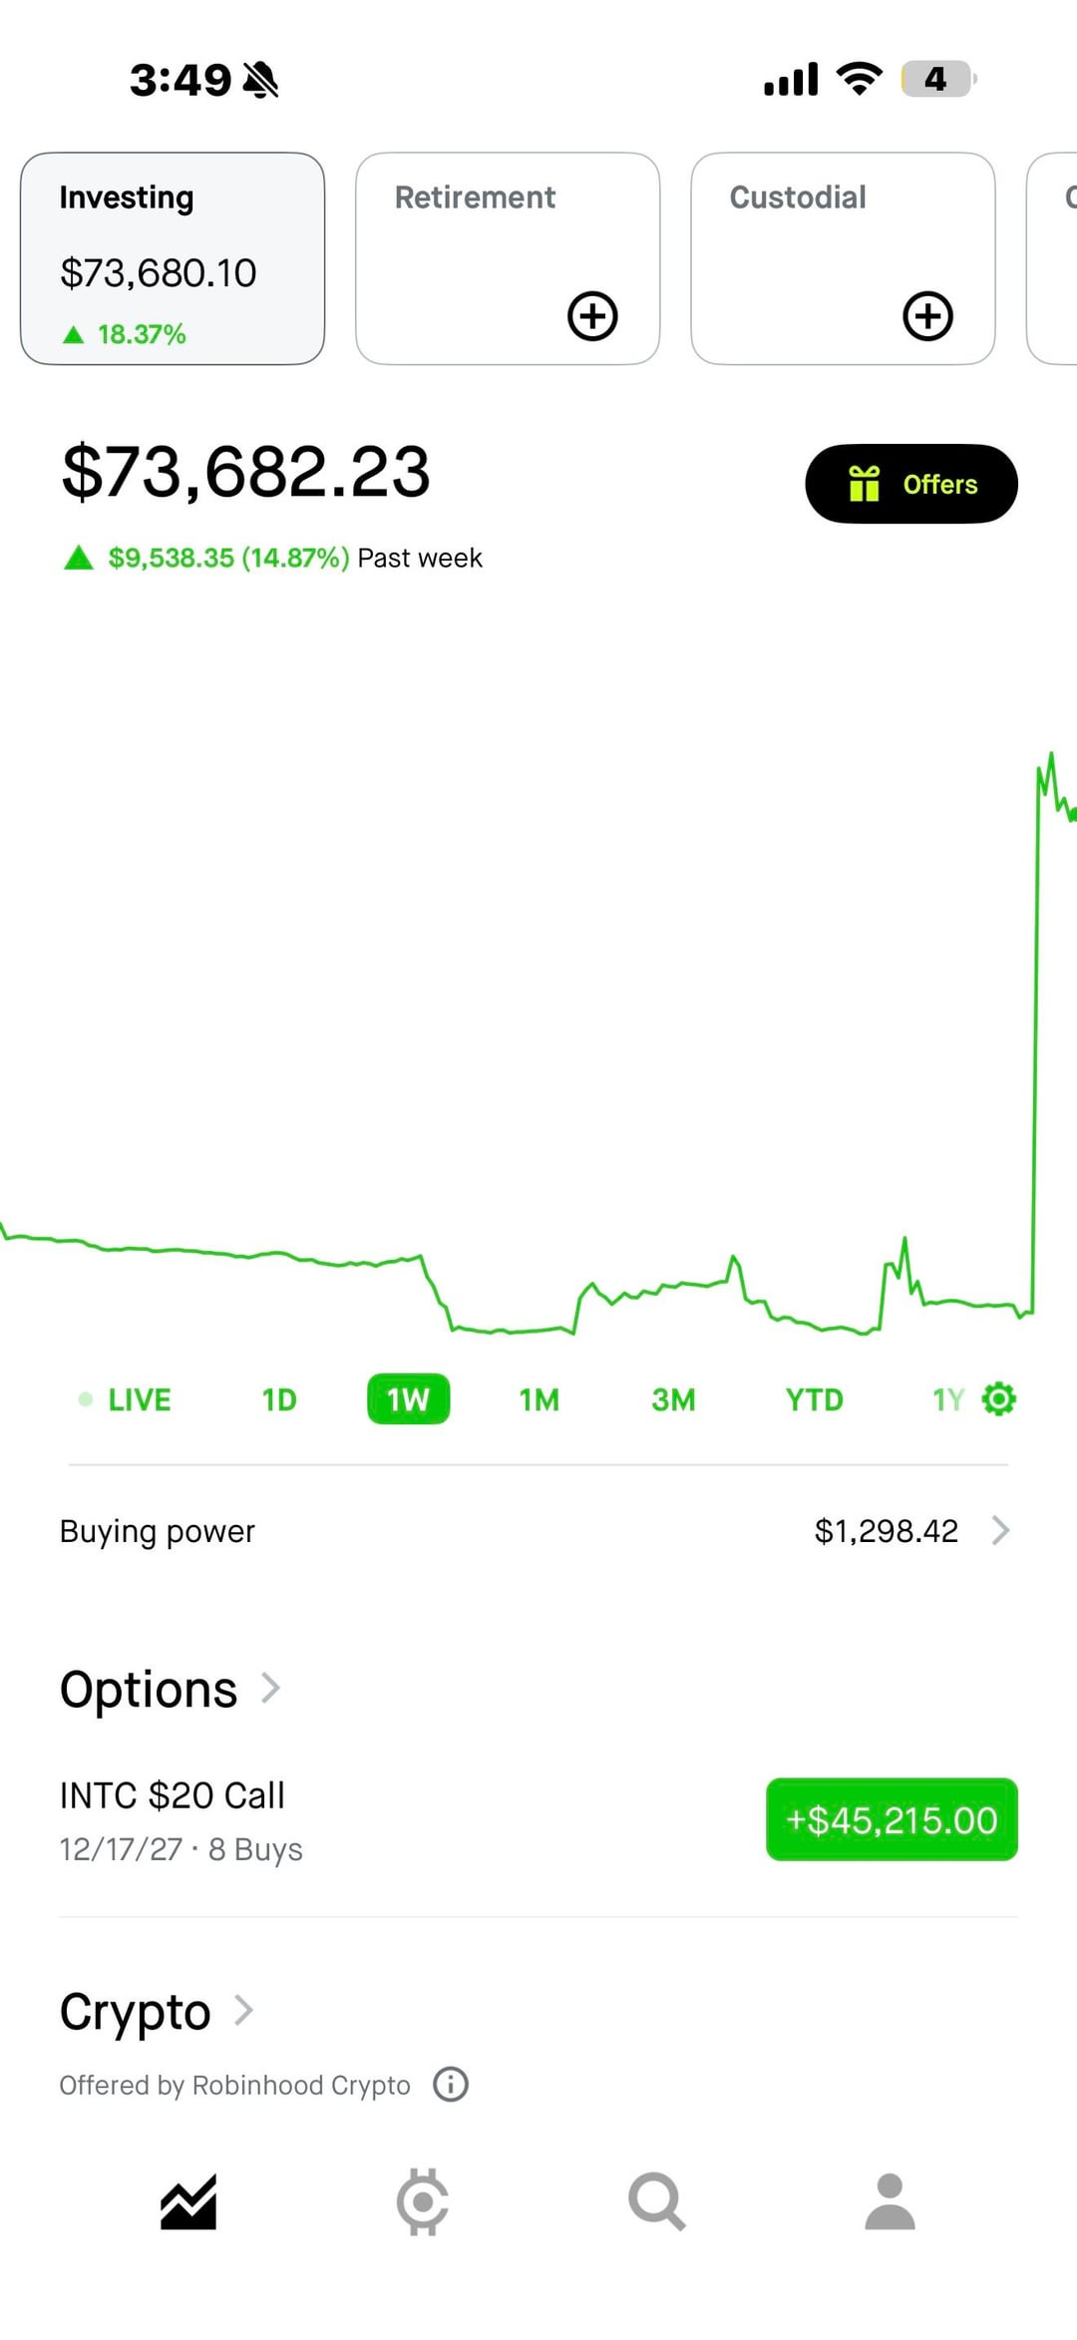Open chart settings gear icon
1077x2340 pixels.
[998, 1399]
